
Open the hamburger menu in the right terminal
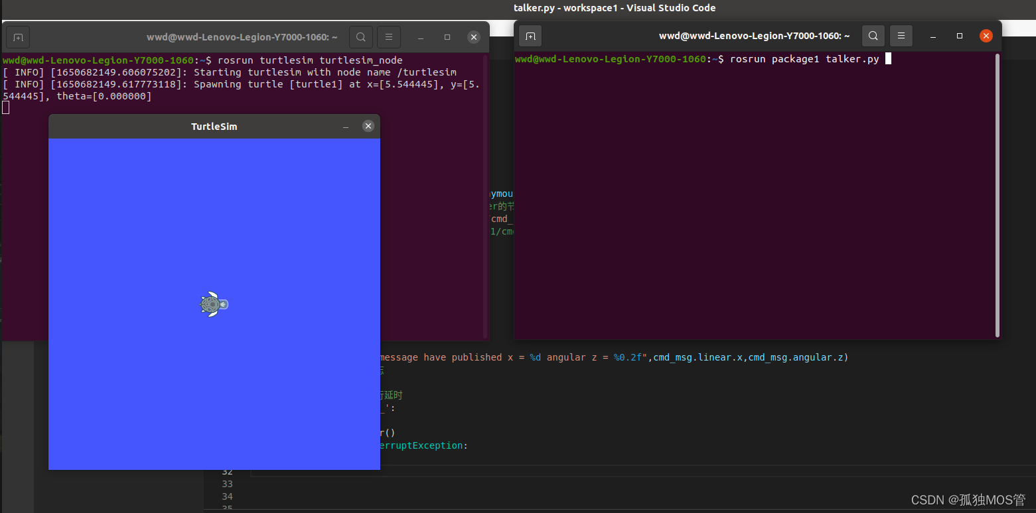click(x=901, y=36)
